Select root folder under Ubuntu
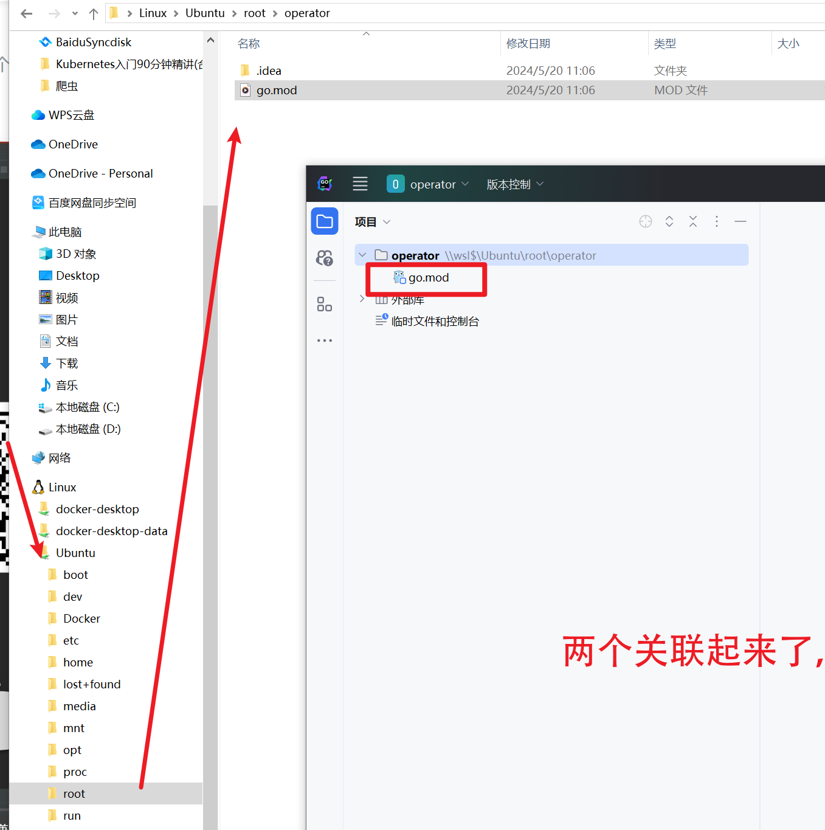The height and width of the screenshot is (830, 825). 106,794
